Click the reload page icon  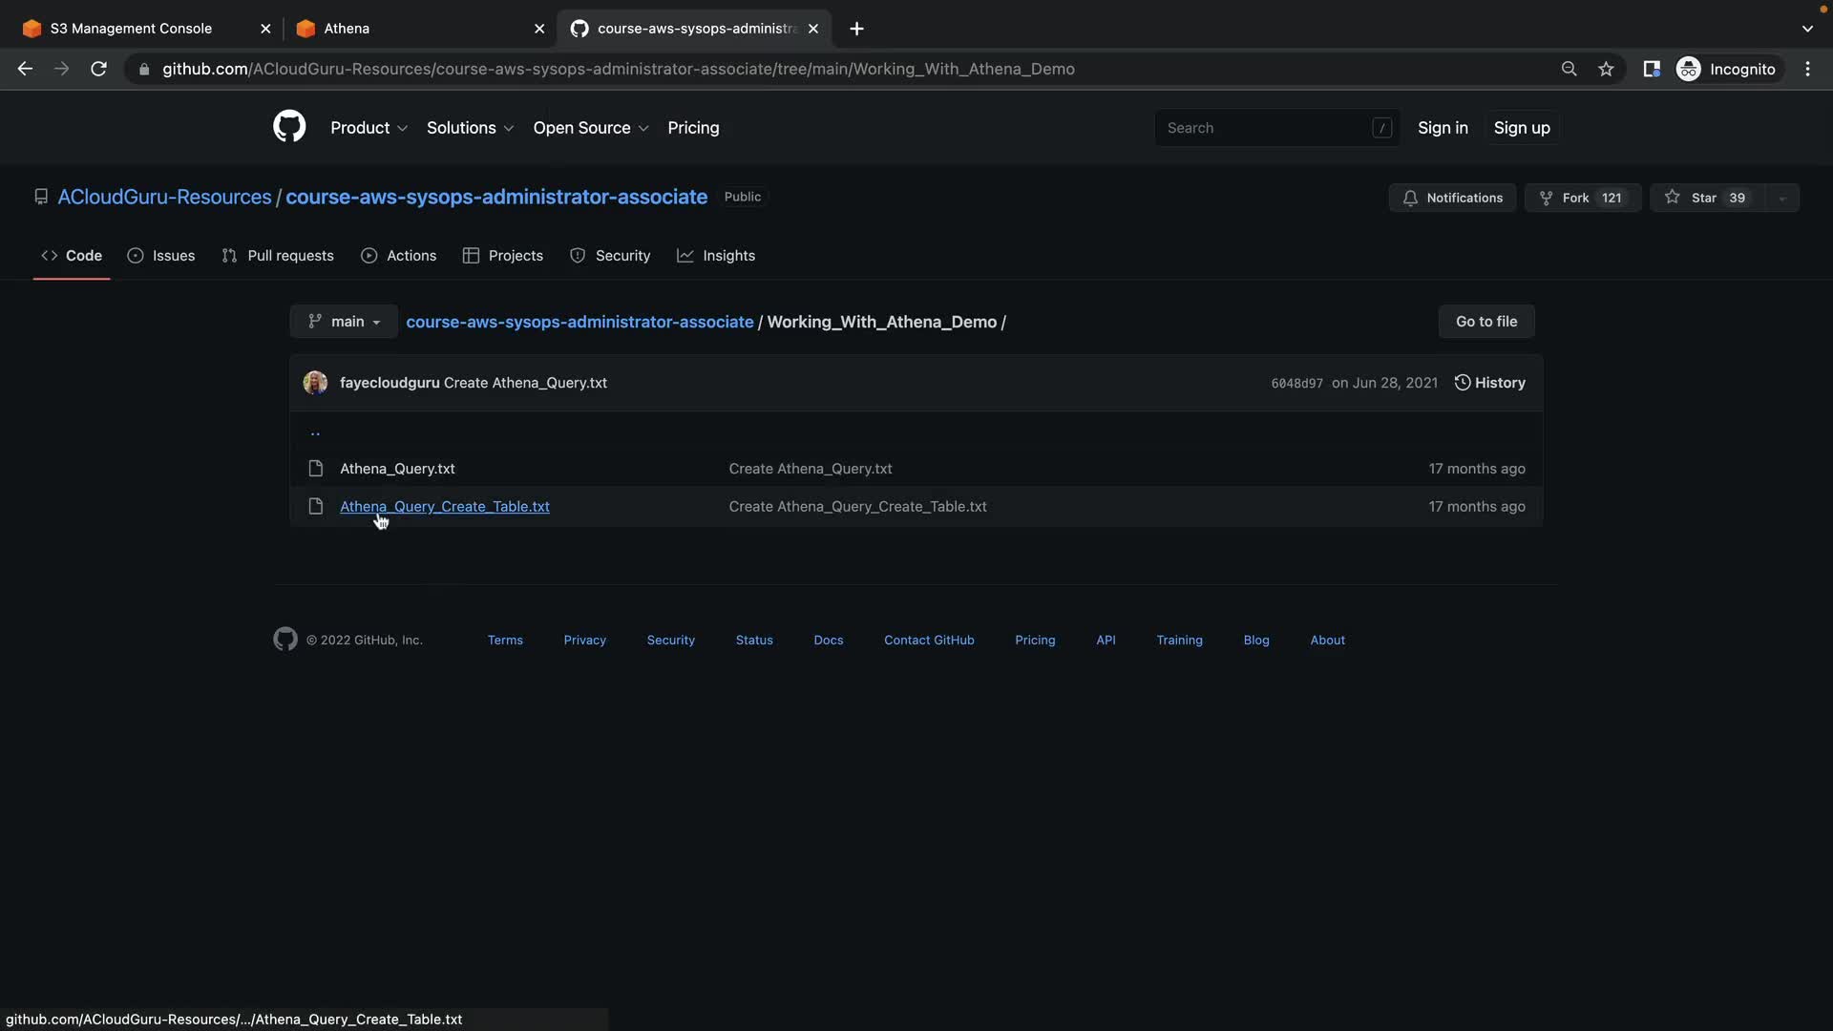(98, 69)
